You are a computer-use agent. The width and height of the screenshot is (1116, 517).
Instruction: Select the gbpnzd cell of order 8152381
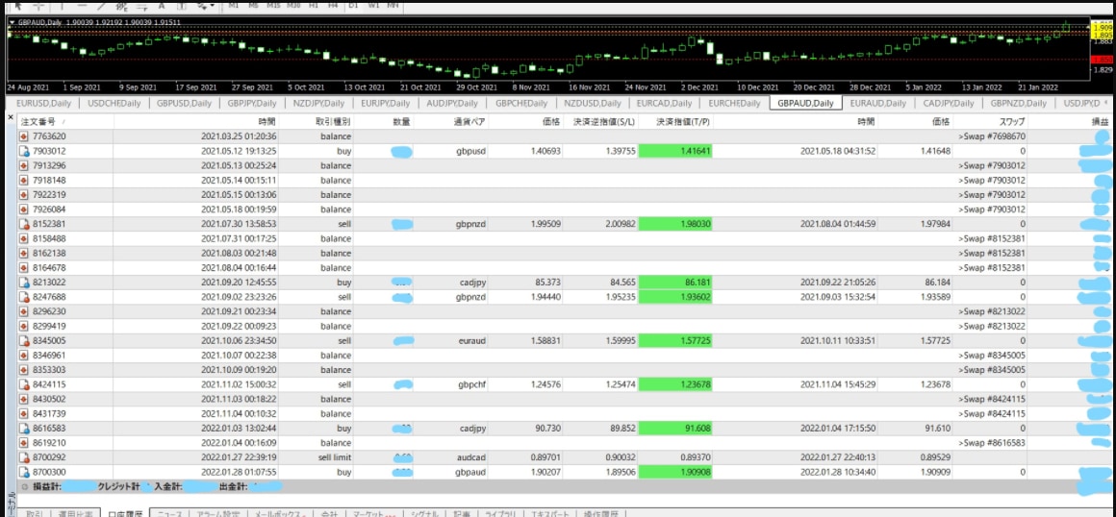pos(469,224)
